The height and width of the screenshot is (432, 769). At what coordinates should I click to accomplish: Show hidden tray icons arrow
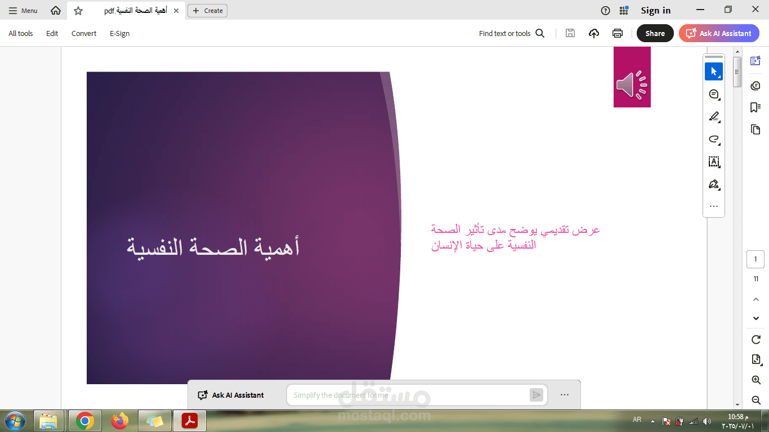652,421
